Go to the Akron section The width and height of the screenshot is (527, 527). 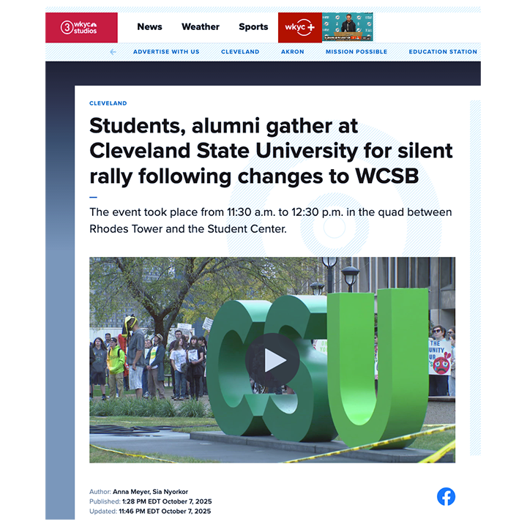293,52
